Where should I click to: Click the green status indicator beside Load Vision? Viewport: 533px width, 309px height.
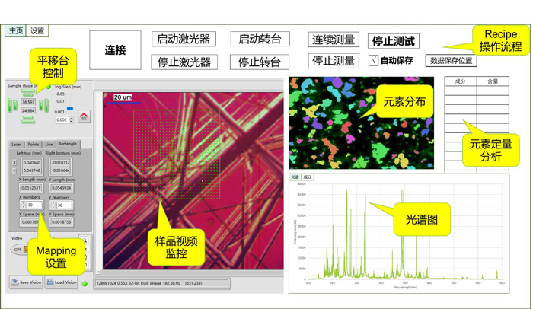(85, 284)
